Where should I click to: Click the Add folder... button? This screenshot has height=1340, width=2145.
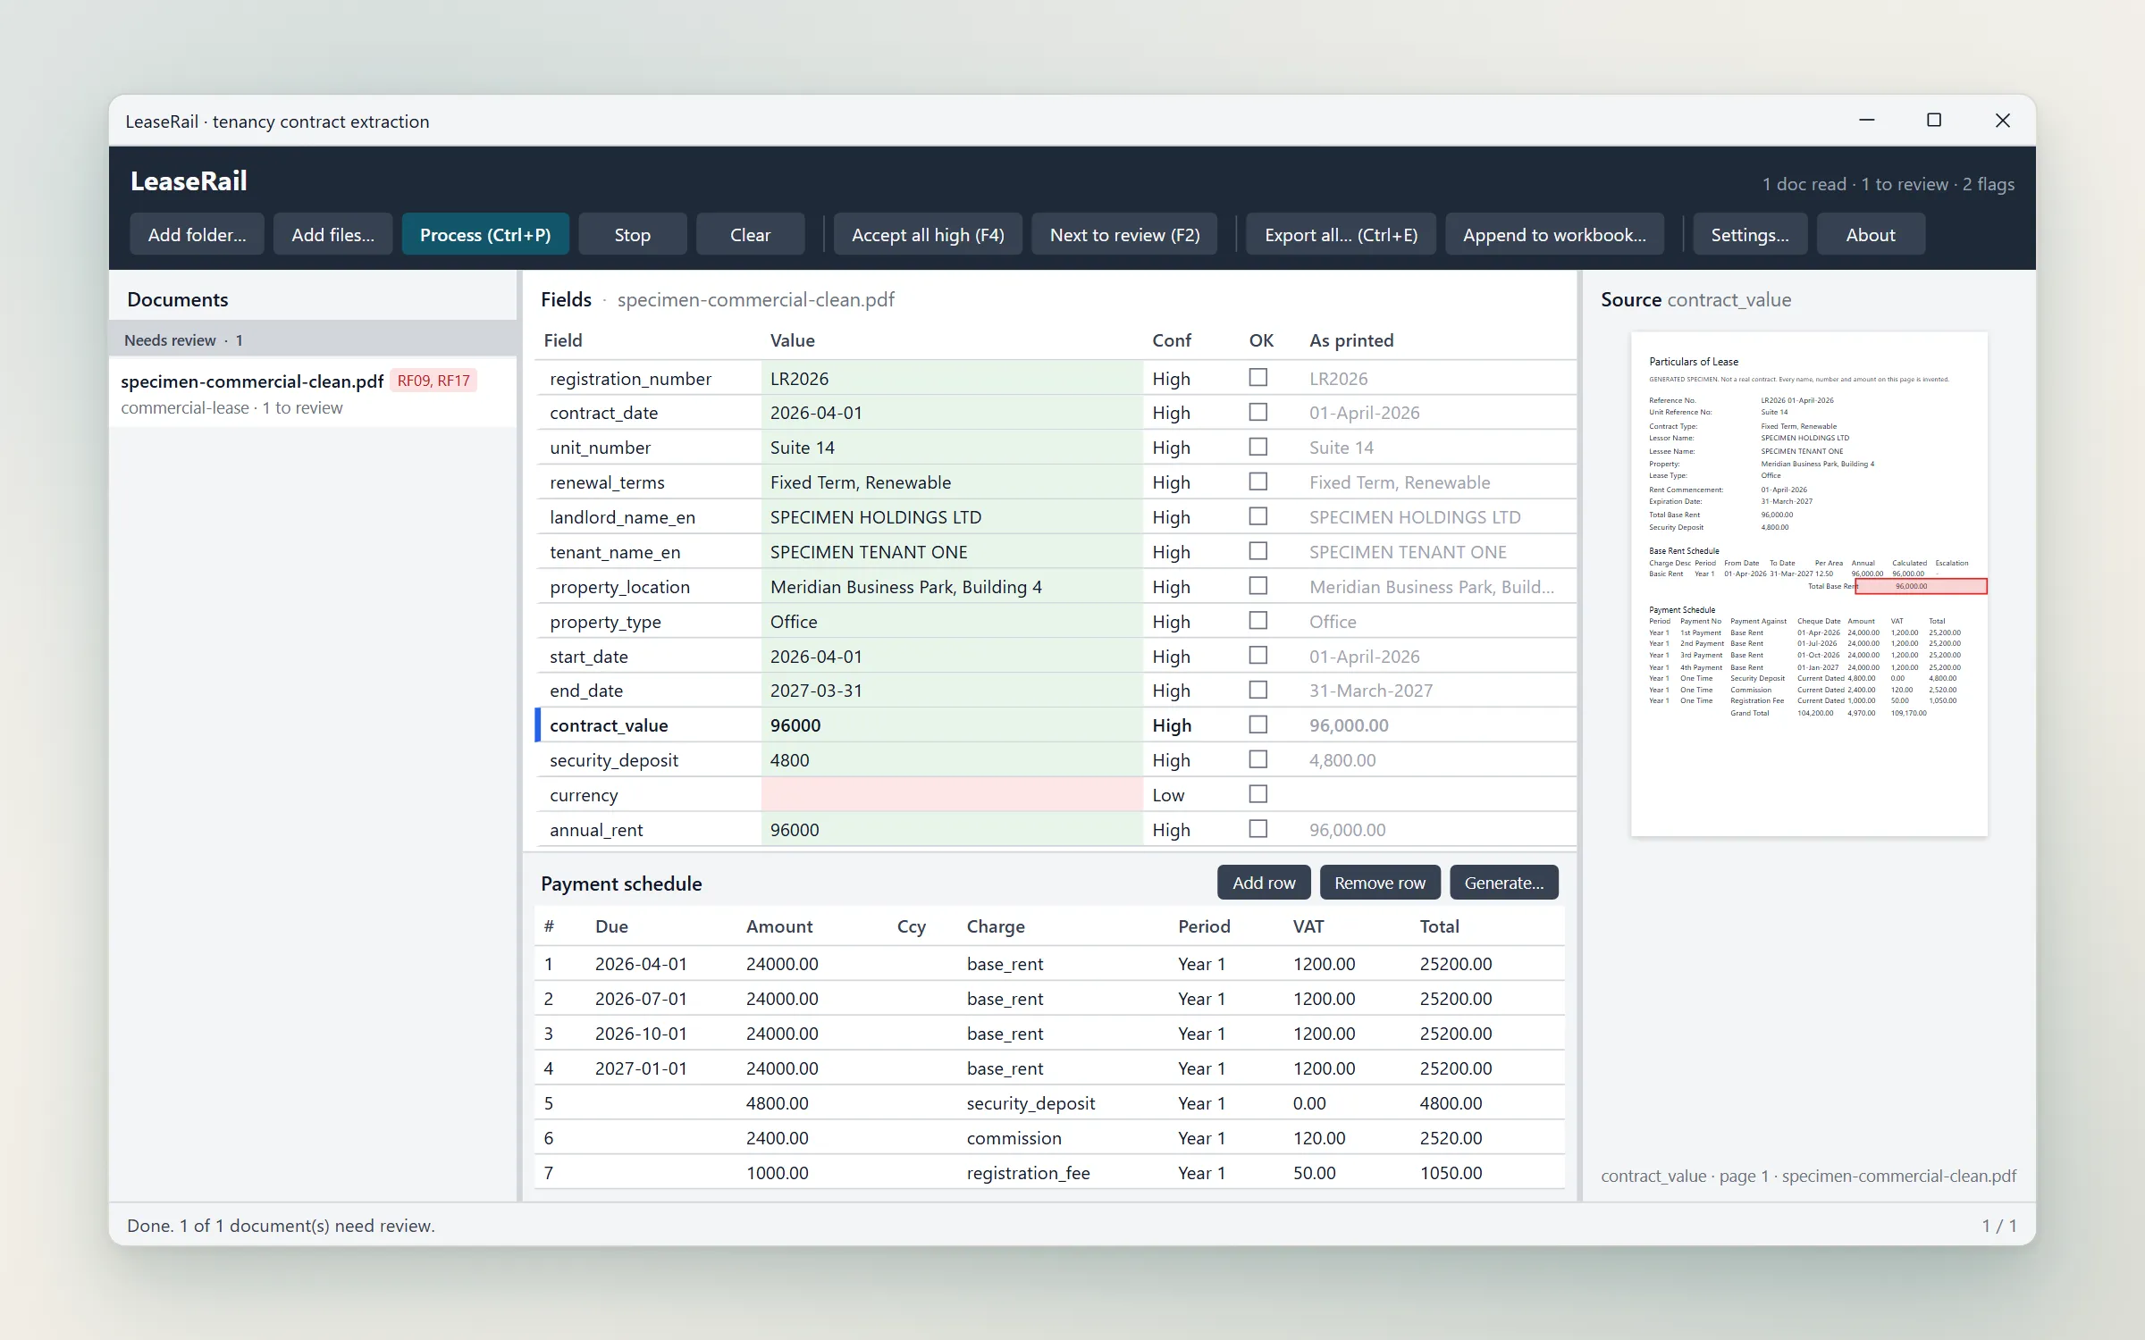pos(197,234)
